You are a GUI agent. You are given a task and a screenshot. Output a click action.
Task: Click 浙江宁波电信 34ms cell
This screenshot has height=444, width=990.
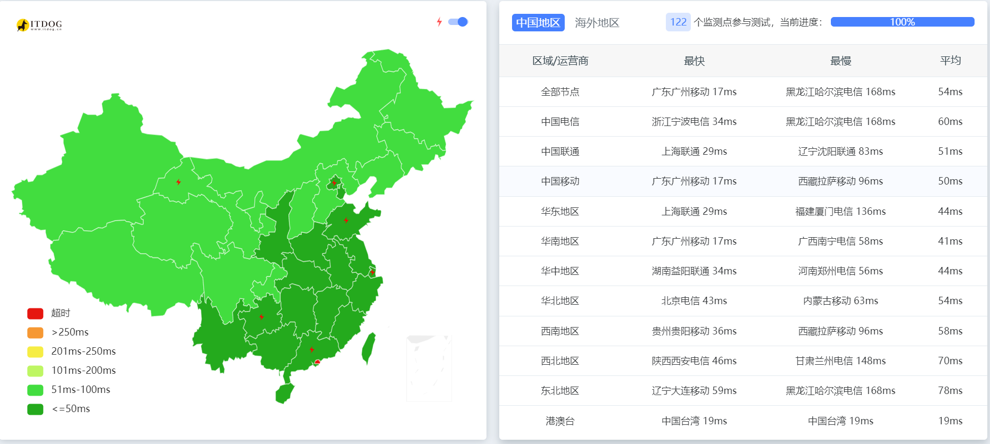[x=694, y=122]
